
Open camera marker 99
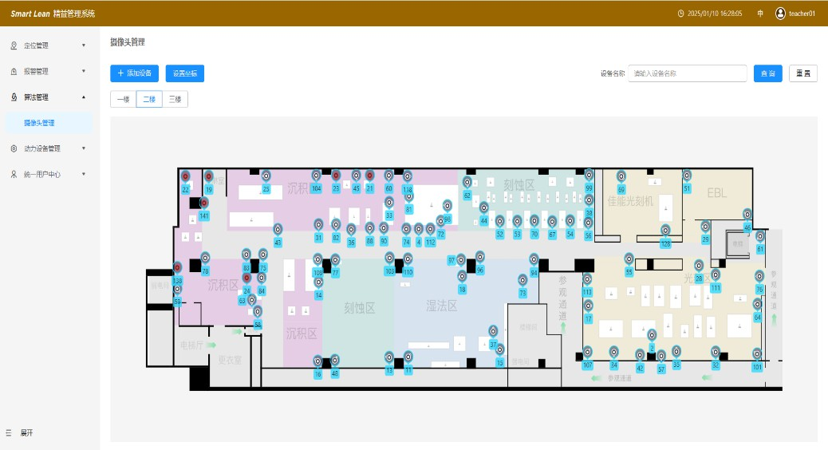click(589, 176)
